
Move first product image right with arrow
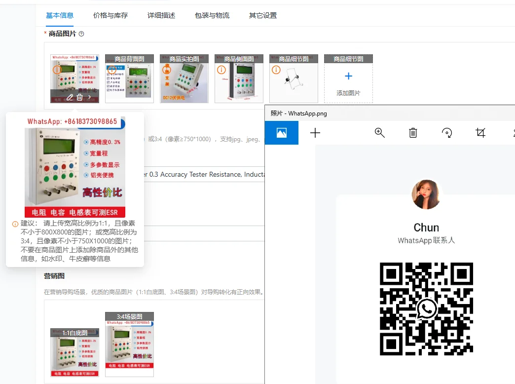tap(89, 97)
